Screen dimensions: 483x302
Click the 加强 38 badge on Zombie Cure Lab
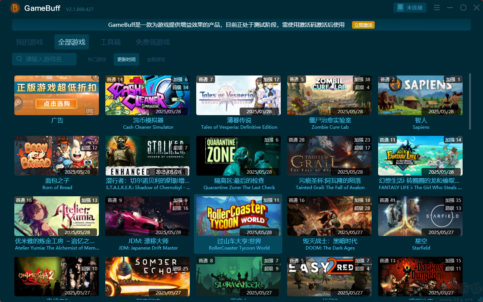click(362, 80)
